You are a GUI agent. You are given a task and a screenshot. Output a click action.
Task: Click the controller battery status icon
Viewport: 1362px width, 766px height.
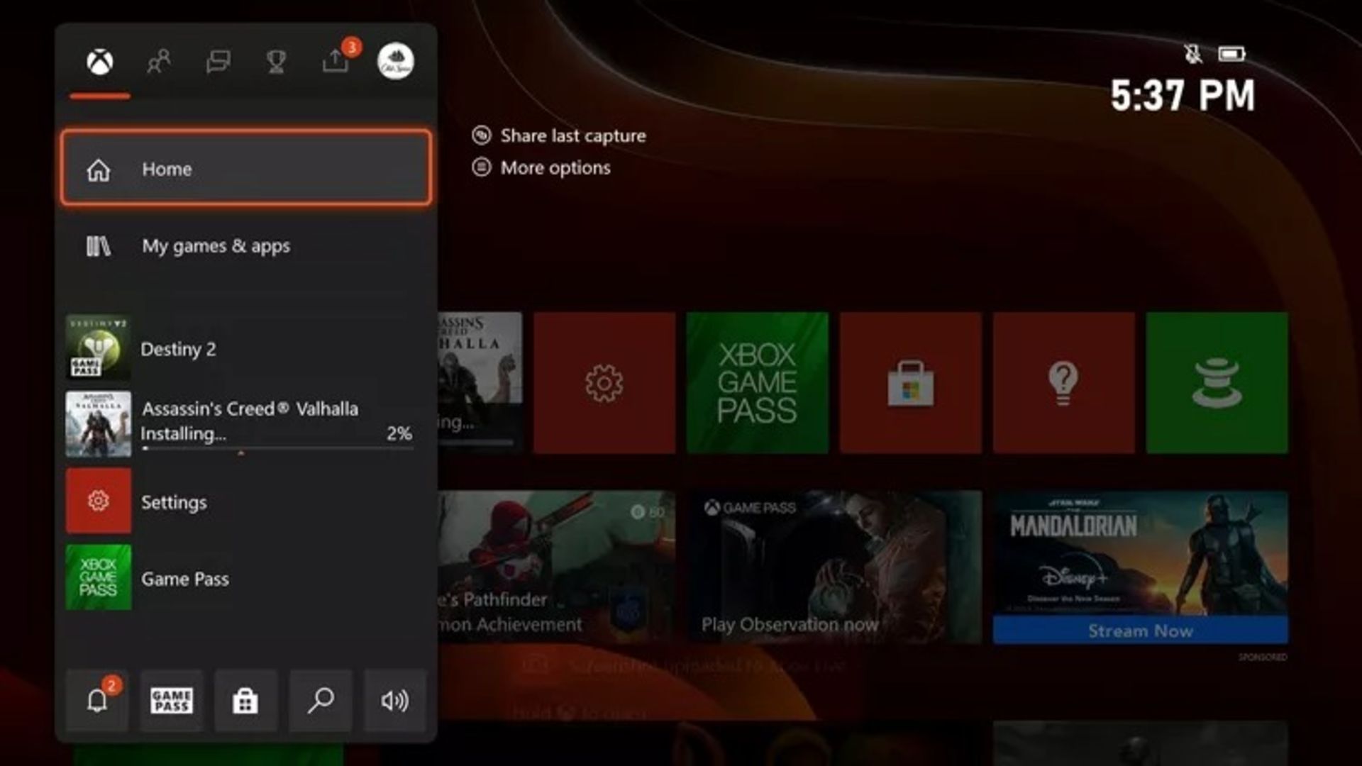pos(1232,54)
